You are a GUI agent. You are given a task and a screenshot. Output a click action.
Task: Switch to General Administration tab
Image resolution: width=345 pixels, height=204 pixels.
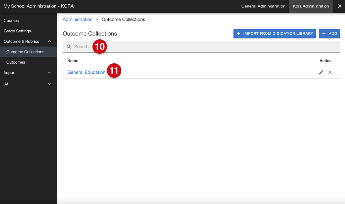click(263, 6)
